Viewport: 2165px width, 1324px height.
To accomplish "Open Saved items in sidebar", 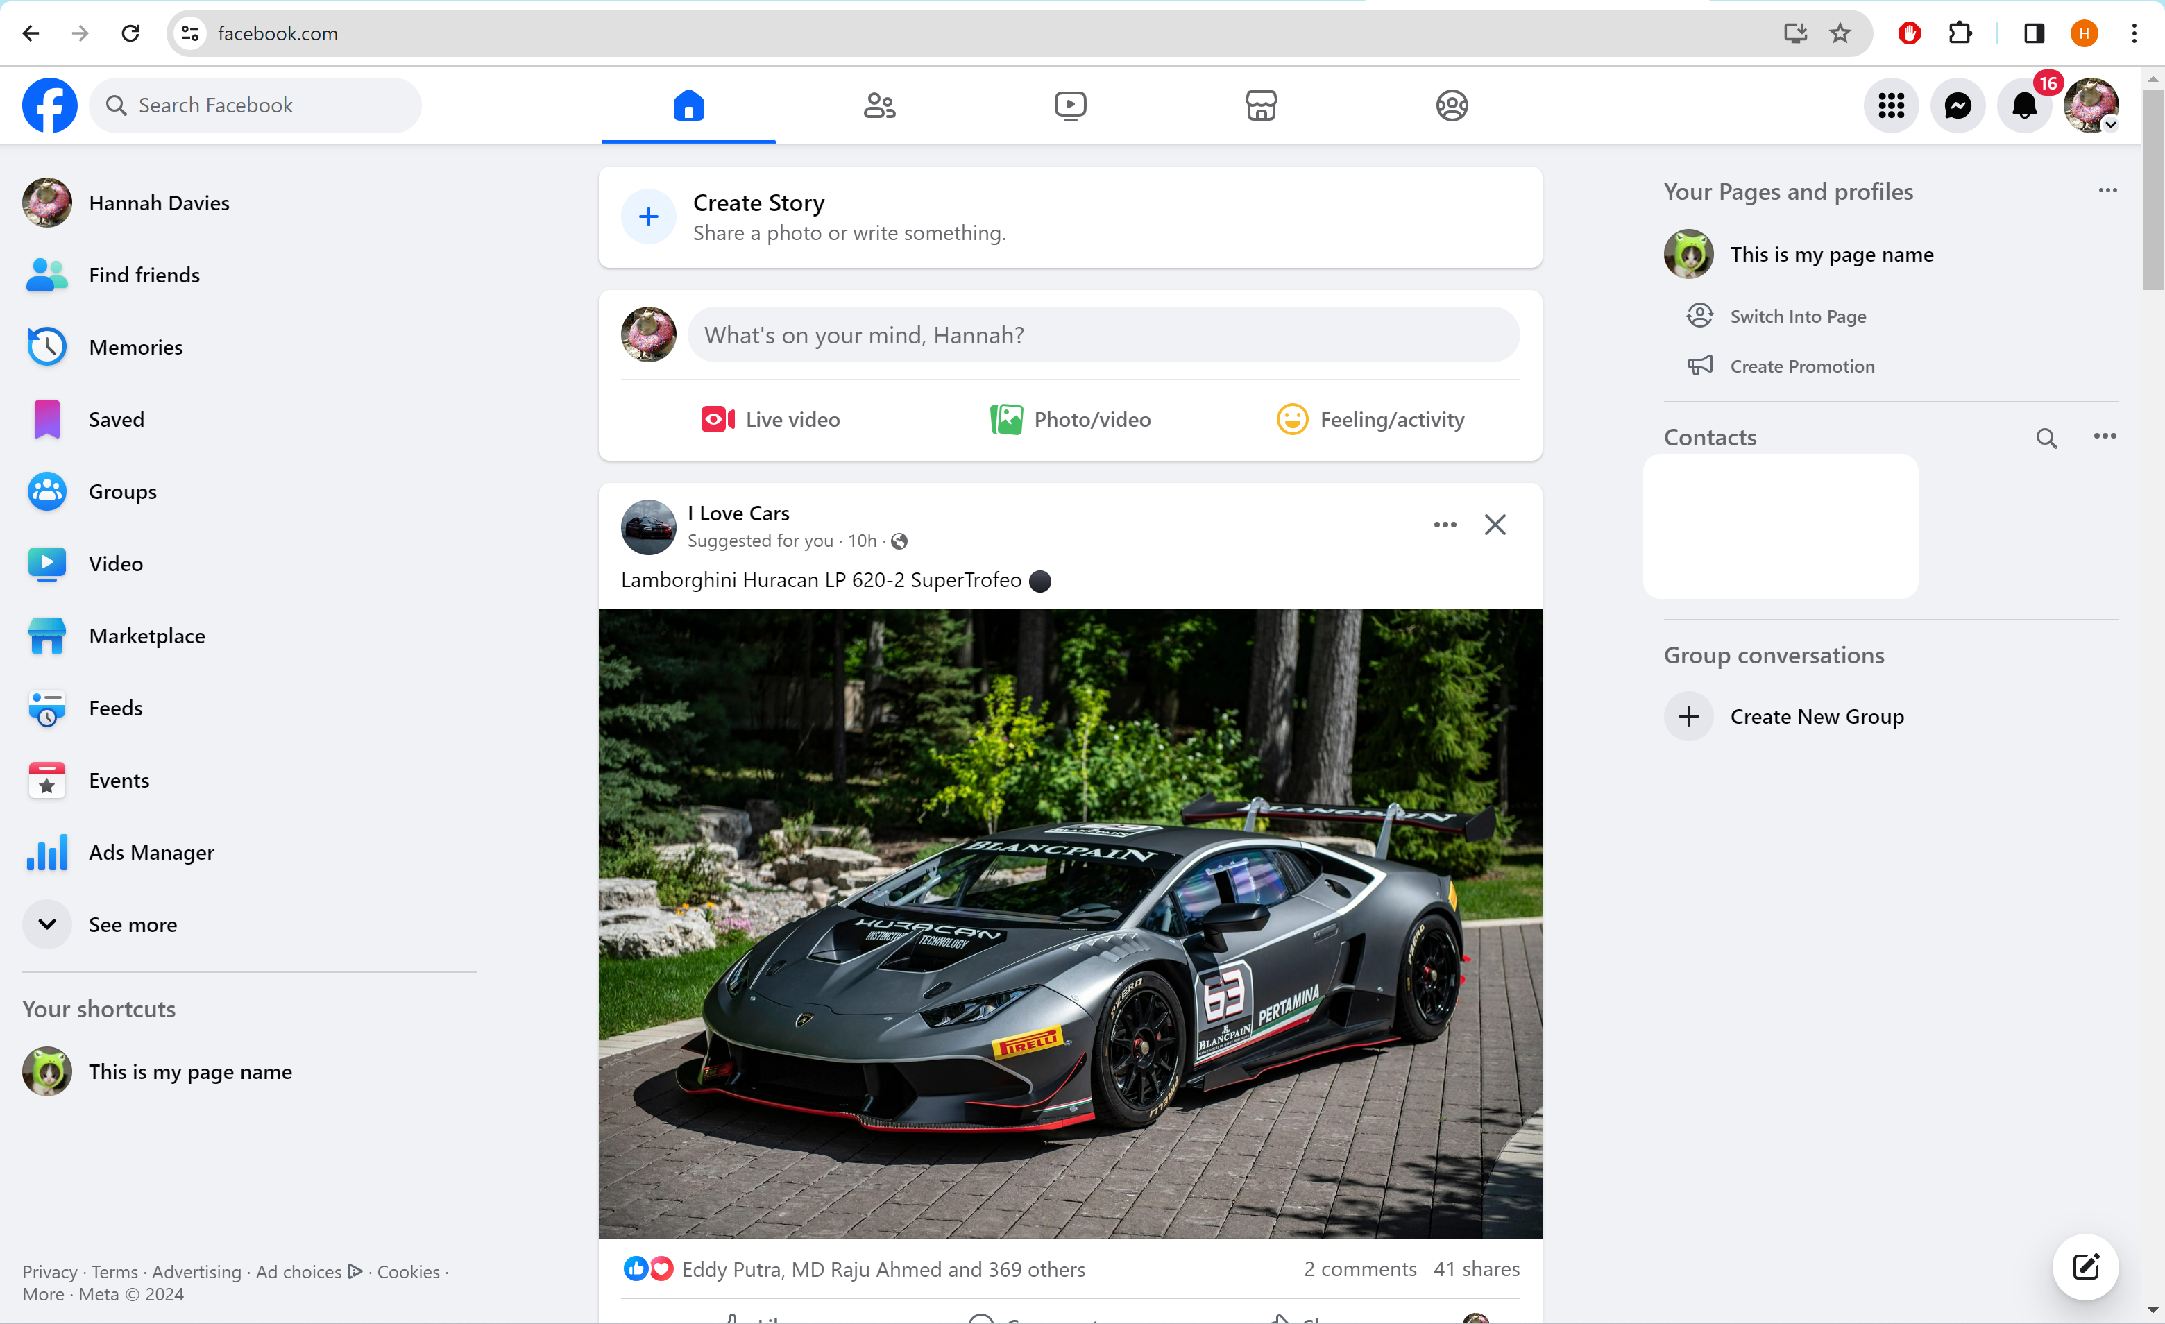I will click(250, 419).
